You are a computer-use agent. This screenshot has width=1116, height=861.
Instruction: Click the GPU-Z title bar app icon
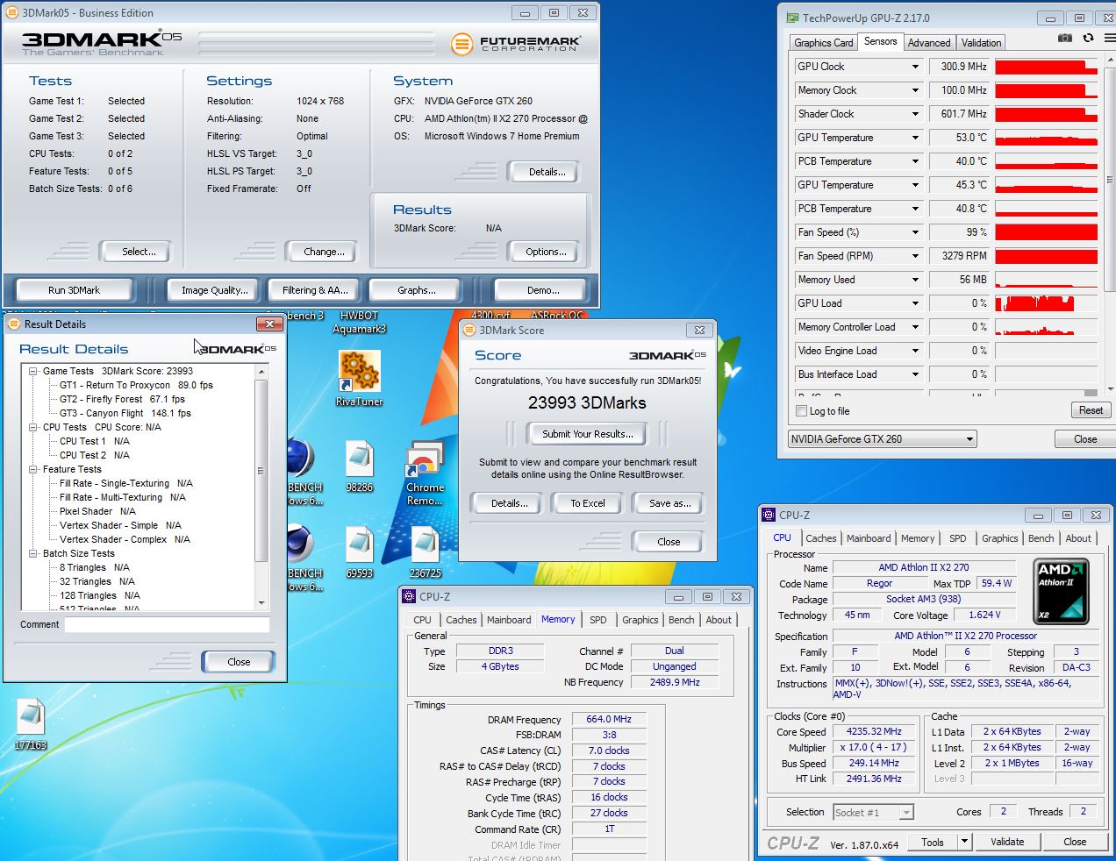[792, 18]
